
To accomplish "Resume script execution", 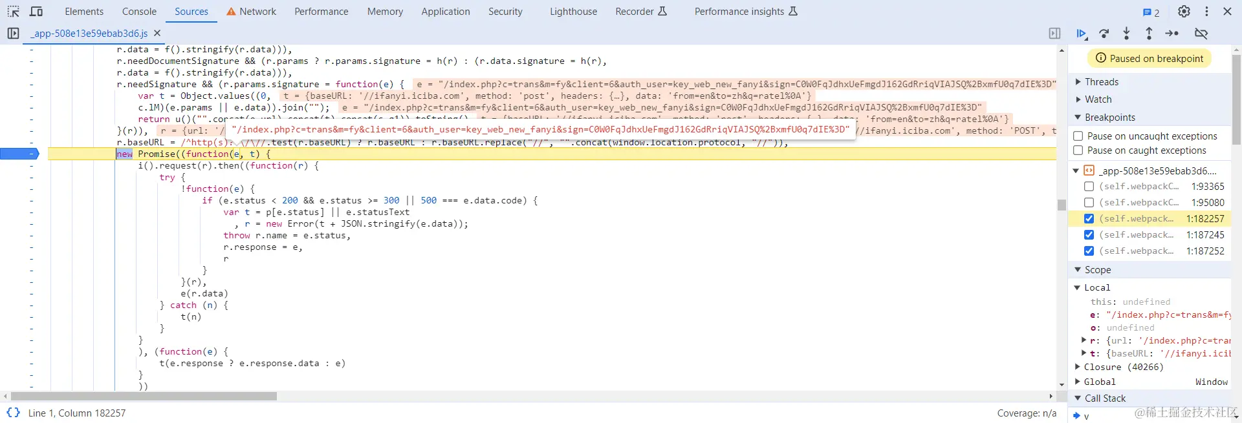I will (1082, 34).
